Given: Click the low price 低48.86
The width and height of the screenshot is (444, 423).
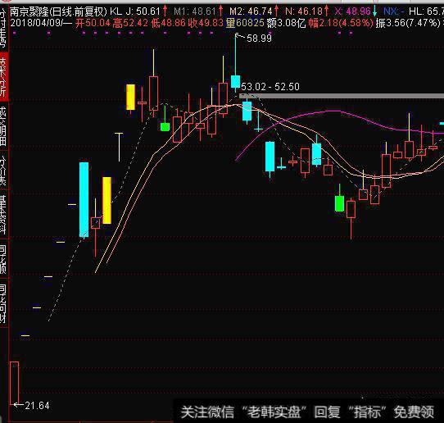Looking at the screenshot, I should (x=168, y=23).
